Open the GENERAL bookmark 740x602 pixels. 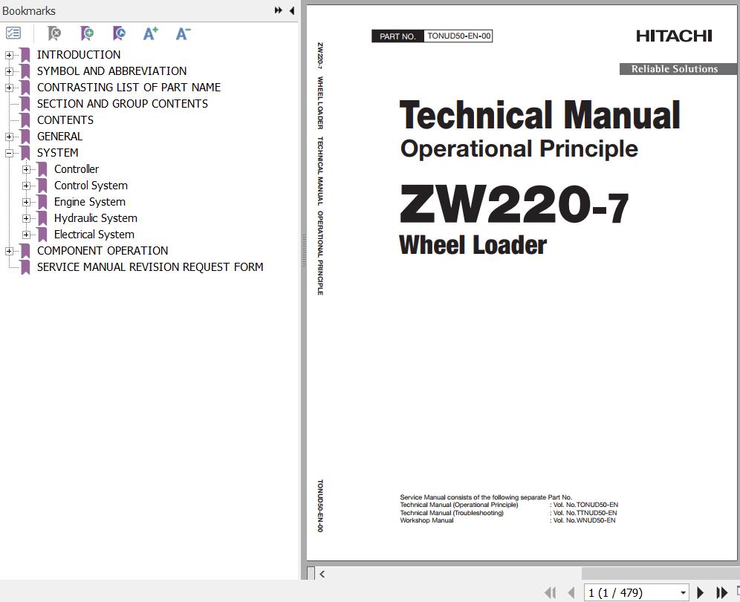coord(59,137)
